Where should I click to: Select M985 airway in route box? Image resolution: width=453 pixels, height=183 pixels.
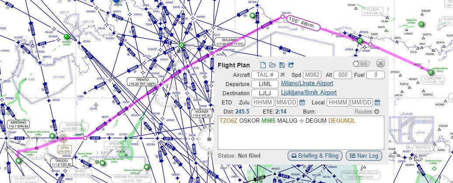[x=268, y=121]
